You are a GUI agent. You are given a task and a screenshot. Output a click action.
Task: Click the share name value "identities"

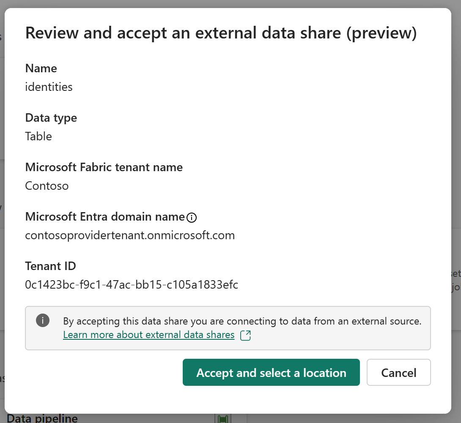tap(49, 87)
